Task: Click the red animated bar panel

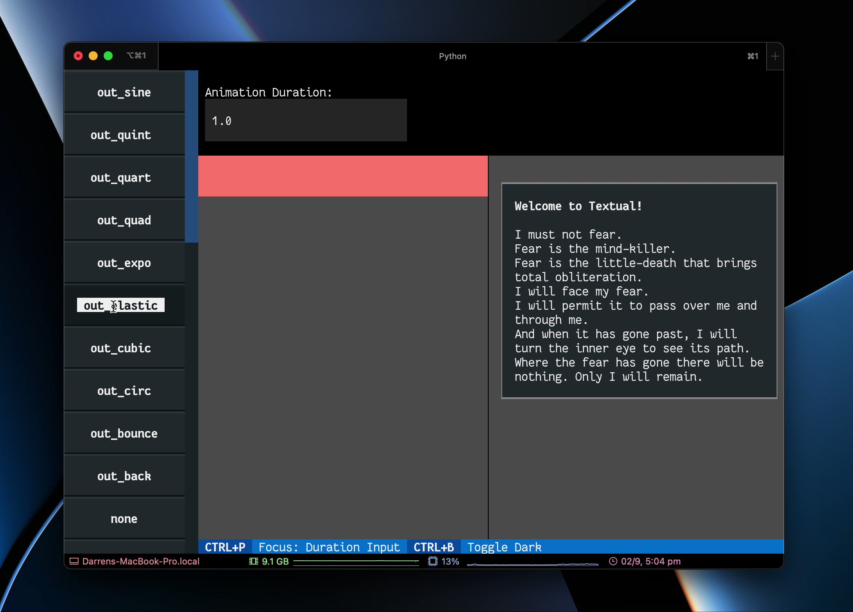Action: tap(342, 176)
